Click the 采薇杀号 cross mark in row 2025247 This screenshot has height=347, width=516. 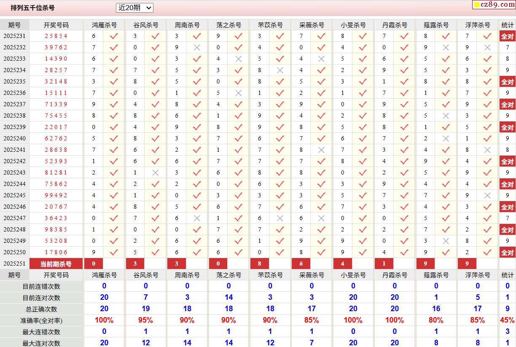(321, 218)
